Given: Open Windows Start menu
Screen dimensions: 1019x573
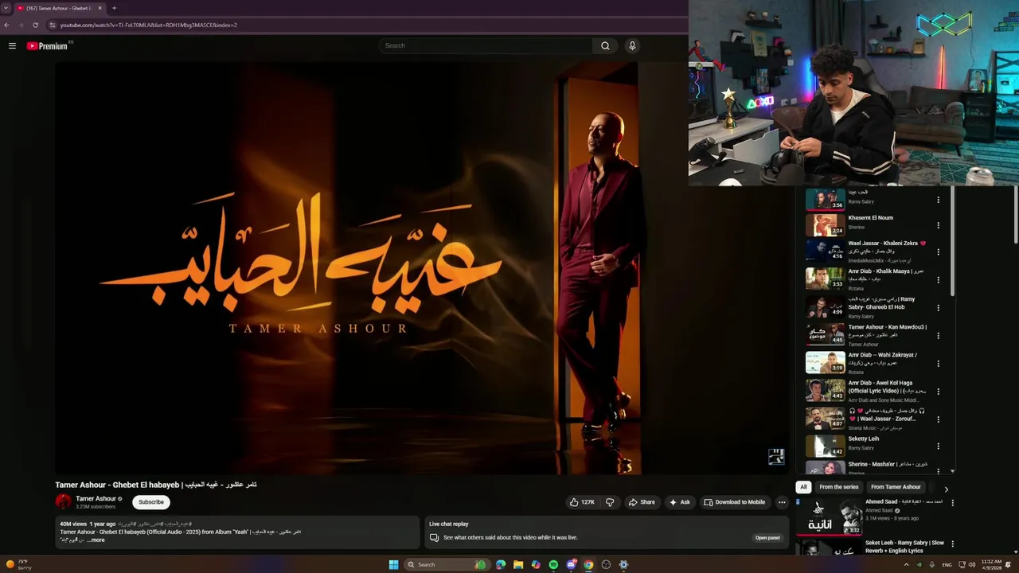Looking at the screenshot, I should pos(393,565).
